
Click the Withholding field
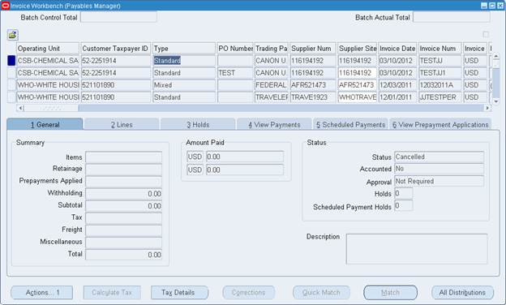tap(123, 194)
